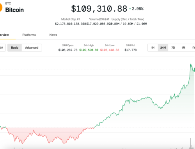The image size is (195, 149).
Task: Select the Overview tab
Action: (4, 35)
